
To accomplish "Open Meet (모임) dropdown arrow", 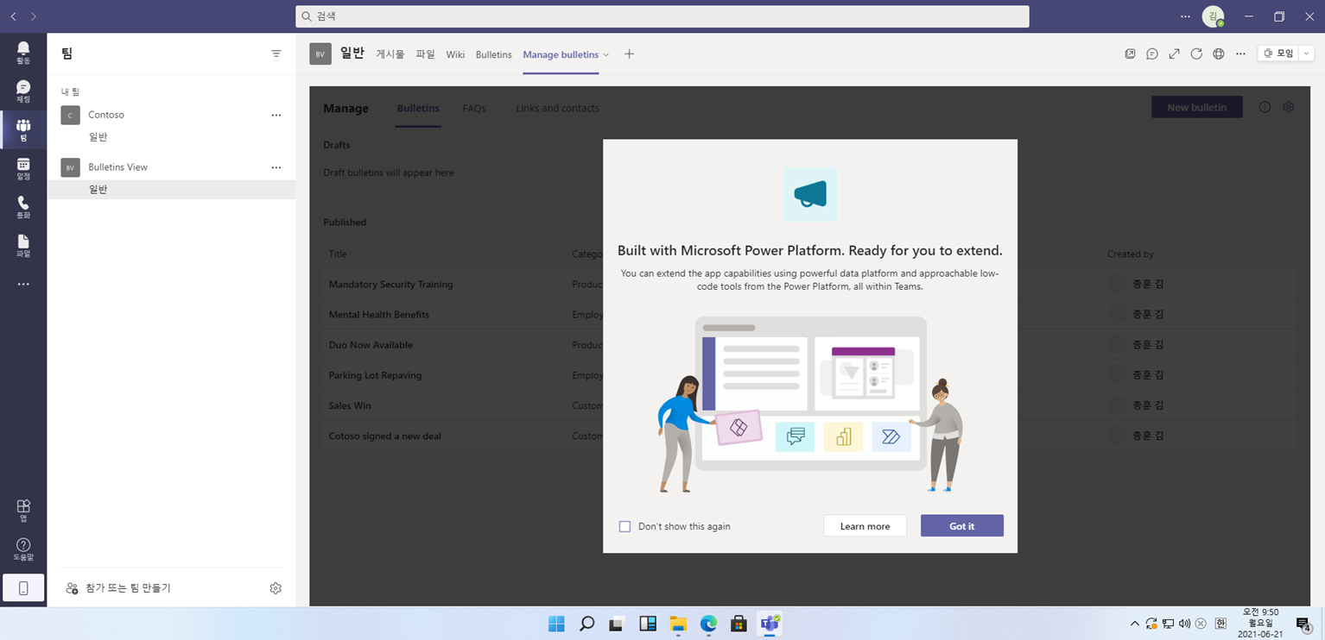I will point(1307,53).
